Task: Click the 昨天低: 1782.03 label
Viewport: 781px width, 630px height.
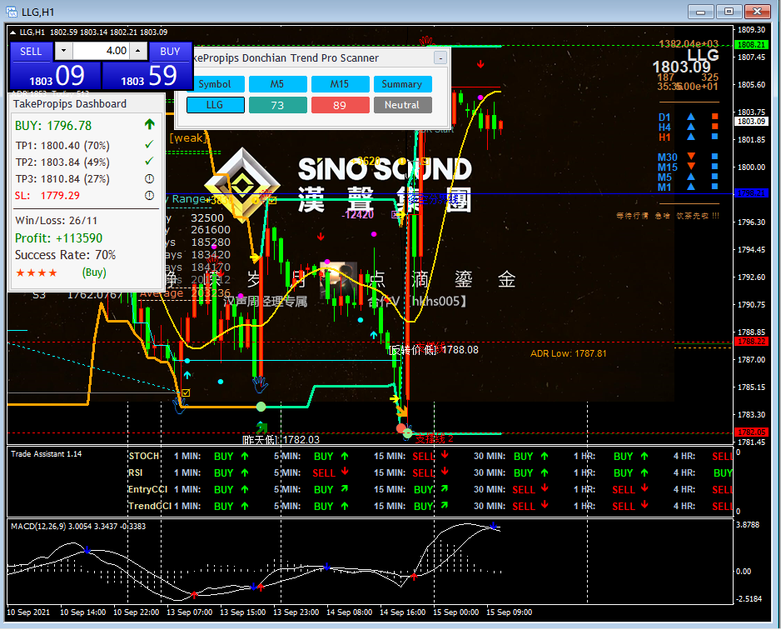Action: coord(281,440)
